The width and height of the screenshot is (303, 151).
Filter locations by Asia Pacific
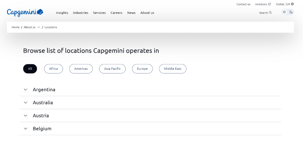point(112,69)
